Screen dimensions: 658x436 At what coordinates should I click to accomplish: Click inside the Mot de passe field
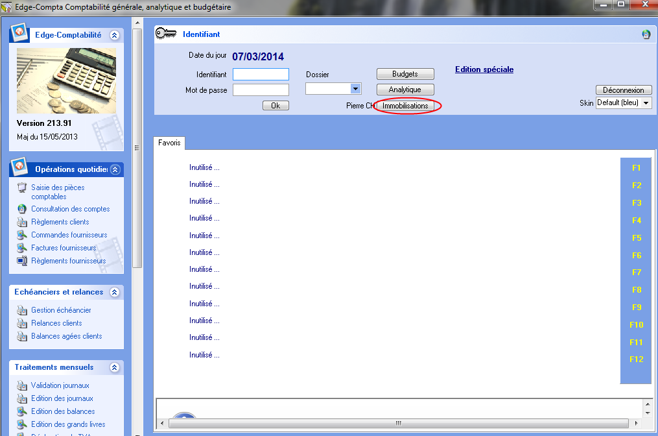click(261, 90)
